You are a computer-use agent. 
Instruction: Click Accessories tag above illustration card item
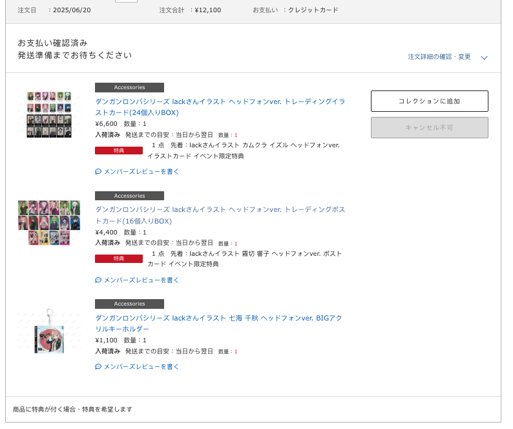(130, 87)
